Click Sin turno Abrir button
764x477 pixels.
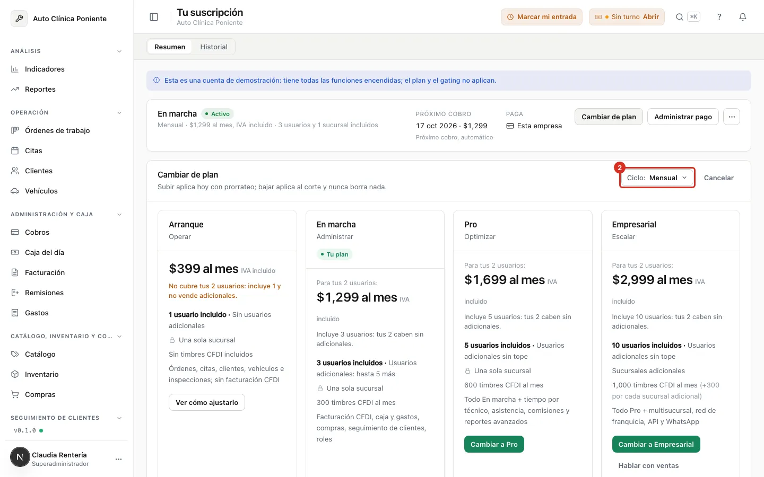point(627,17)
